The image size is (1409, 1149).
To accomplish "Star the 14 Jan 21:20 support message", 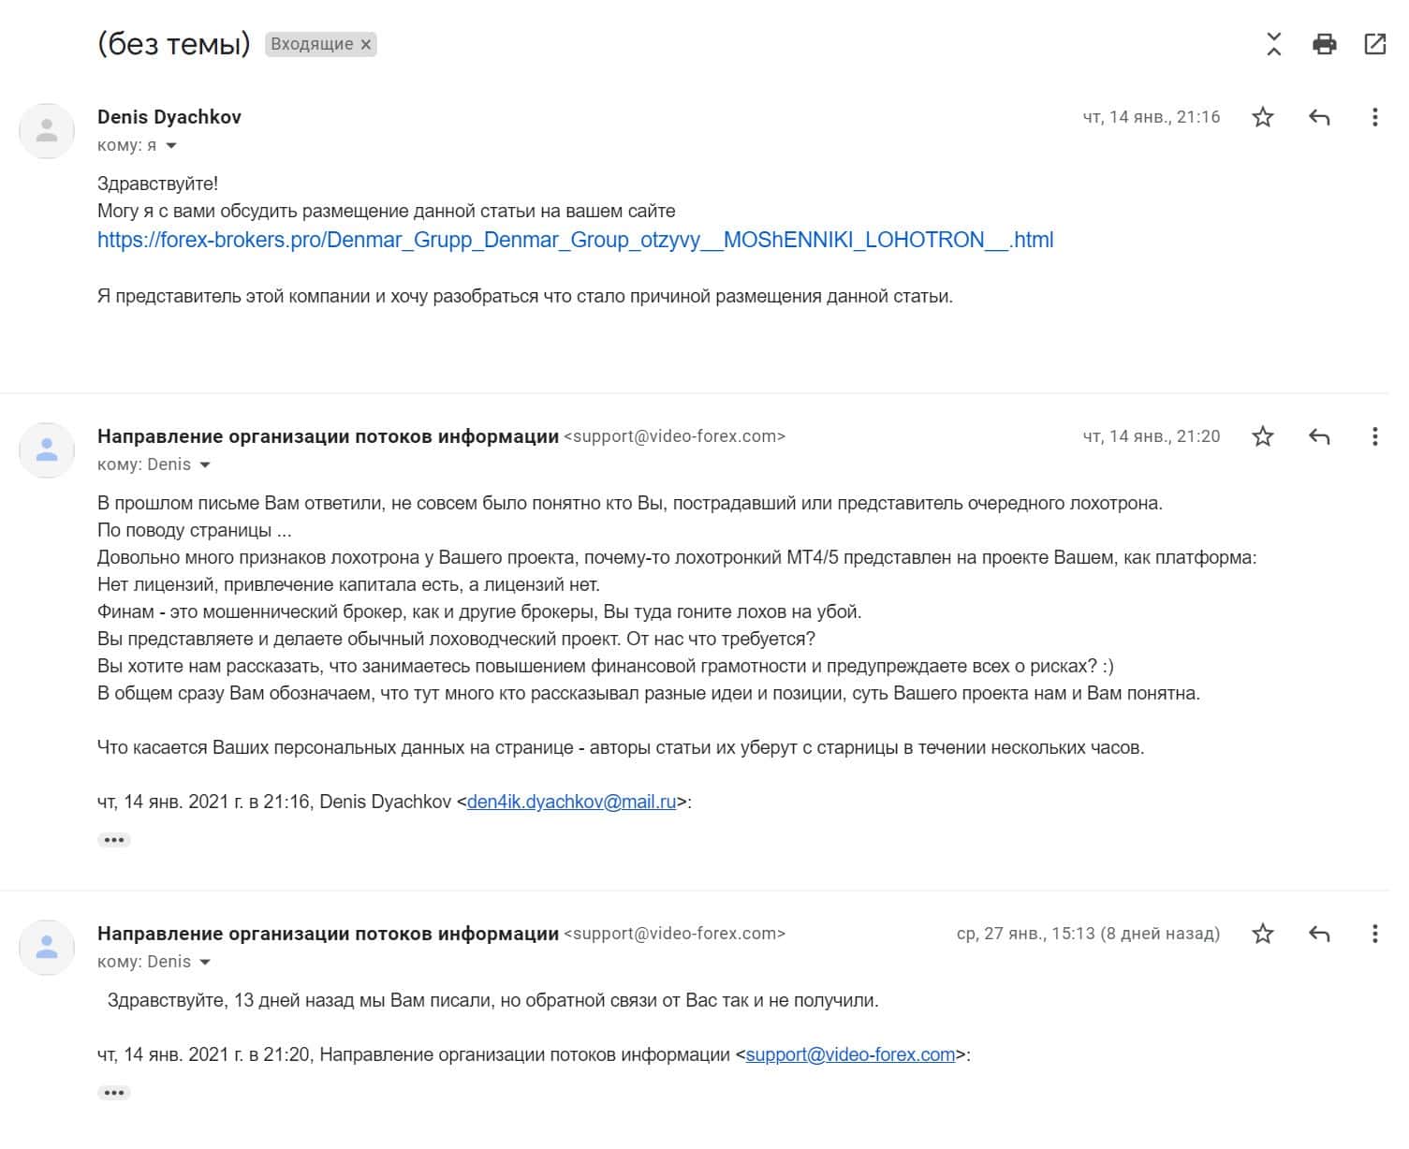I will point(1263,437).
